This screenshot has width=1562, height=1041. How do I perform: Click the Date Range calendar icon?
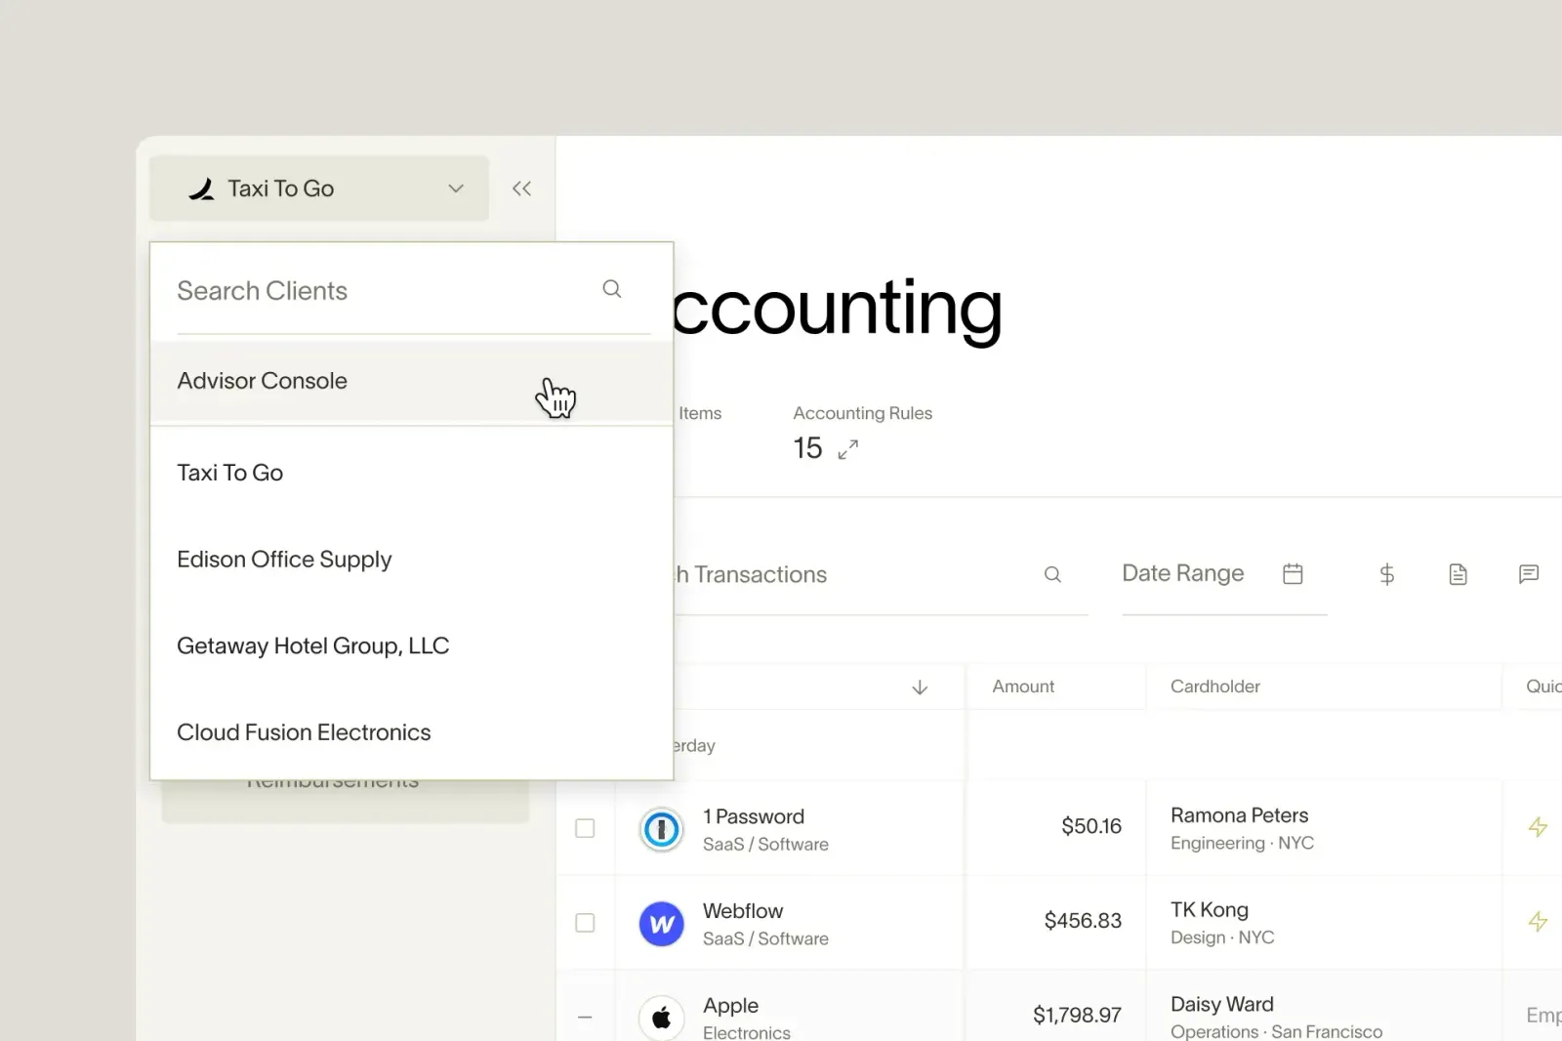click(1294, 573)
